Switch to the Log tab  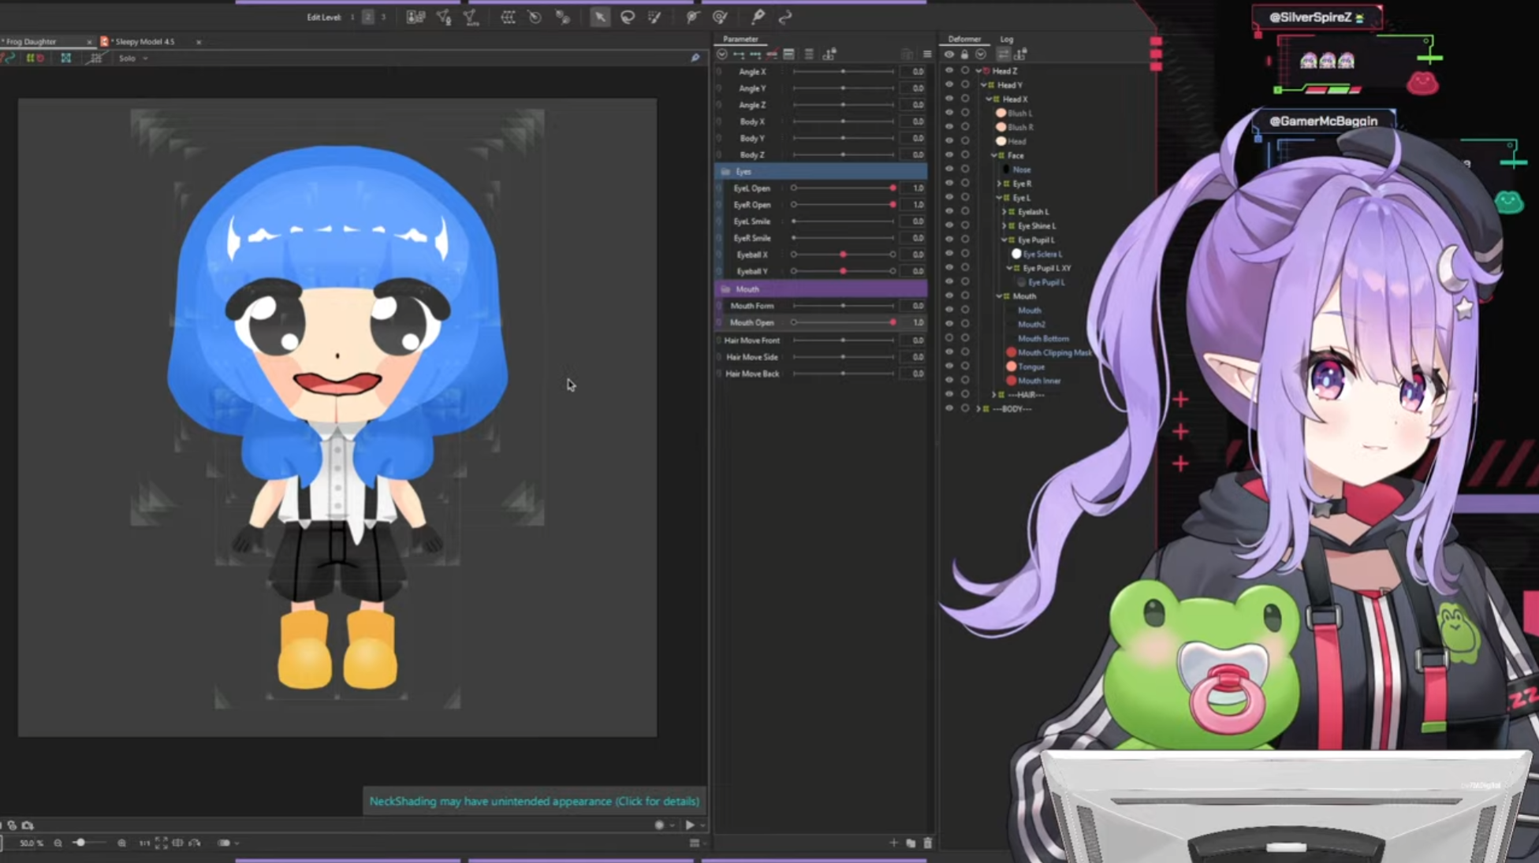(1006, 39)
